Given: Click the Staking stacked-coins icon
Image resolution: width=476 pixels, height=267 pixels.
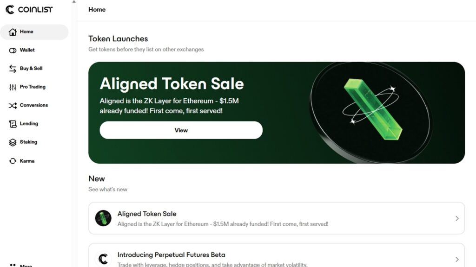Looking at the screenshot, I should pyautogui.click(x=13, y=142).
